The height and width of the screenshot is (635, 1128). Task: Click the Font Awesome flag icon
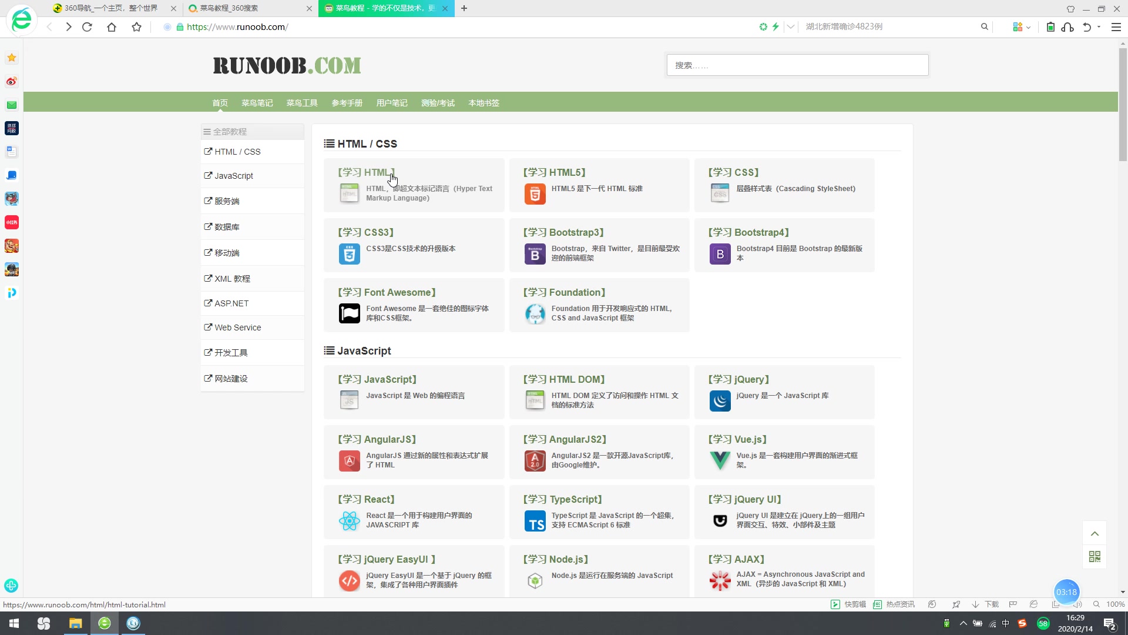349,313
